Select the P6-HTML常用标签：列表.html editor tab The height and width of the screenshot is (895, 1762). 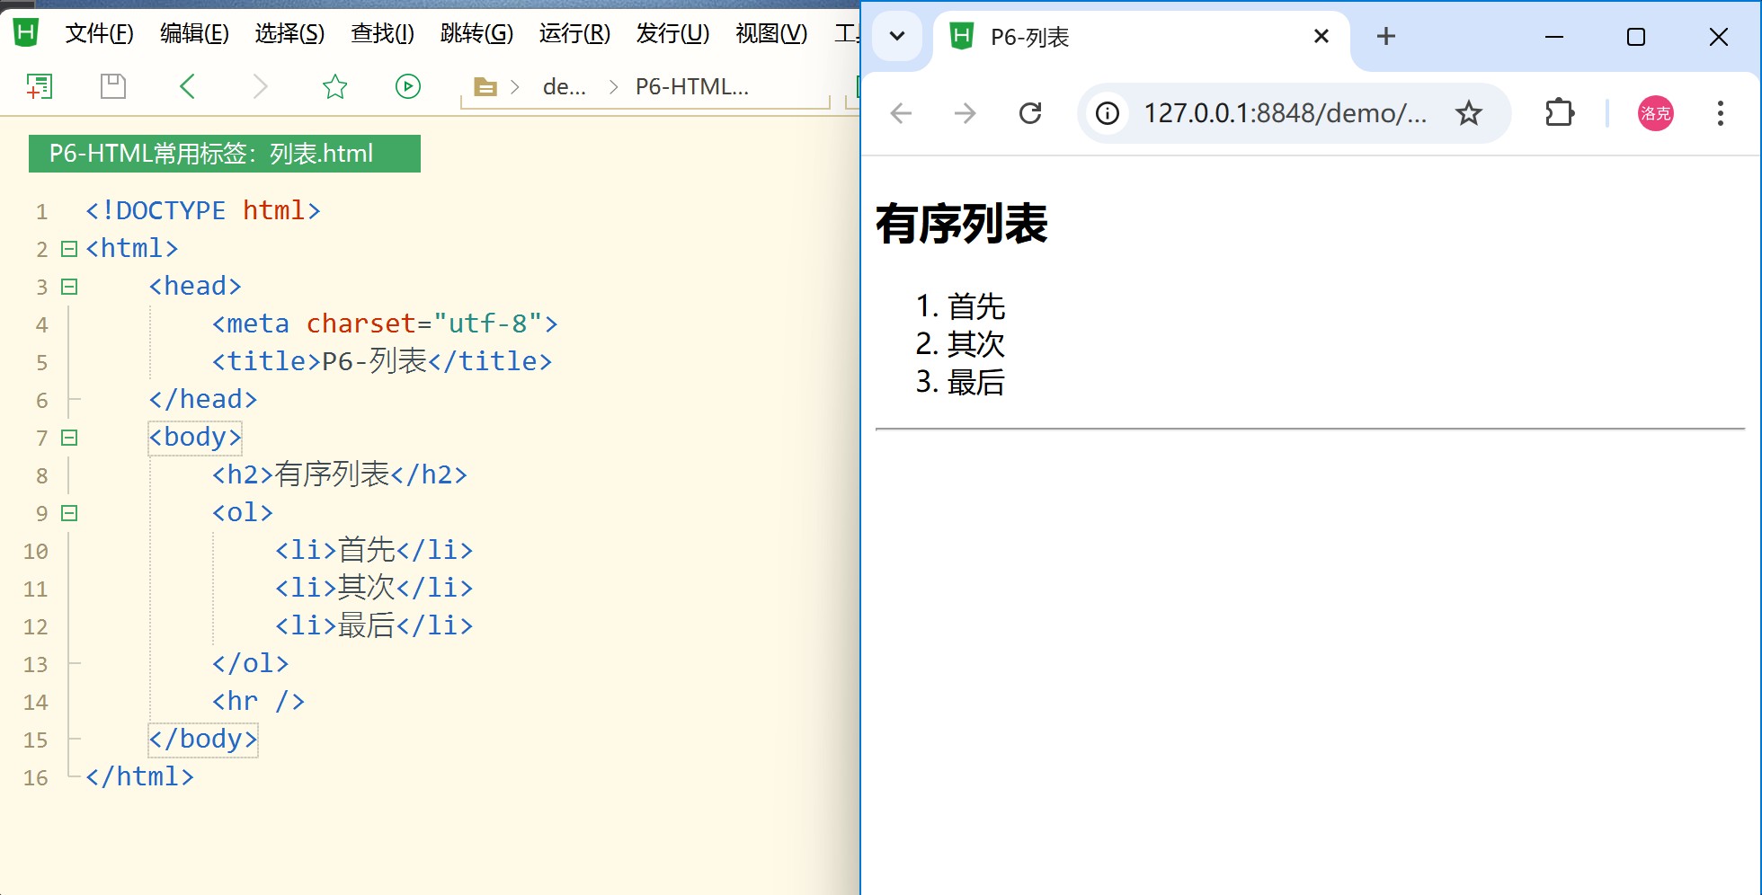click(225, 154)
